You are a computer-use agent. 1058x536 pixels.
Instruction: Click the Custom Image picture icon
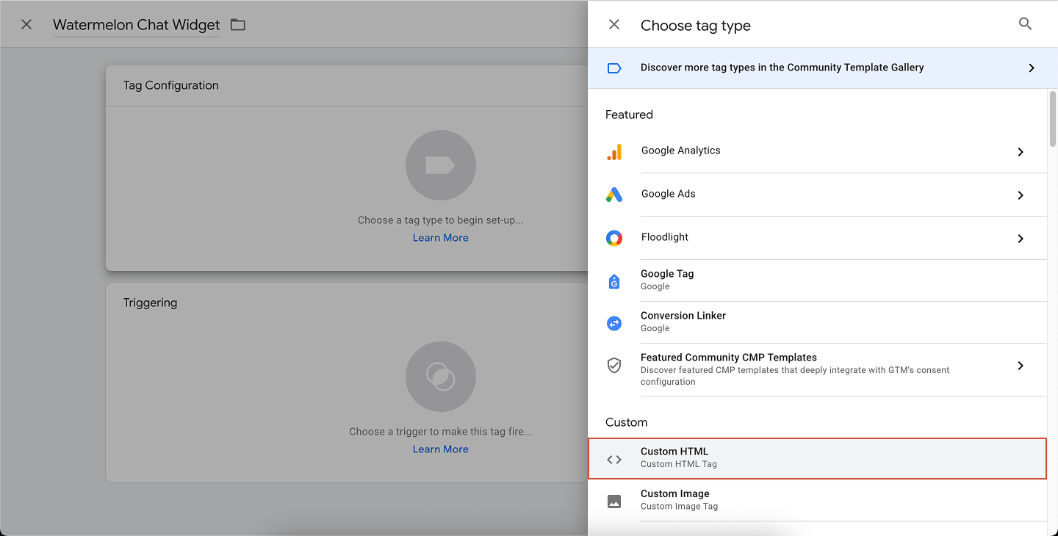pyautogui.click(x=614, y=501)
